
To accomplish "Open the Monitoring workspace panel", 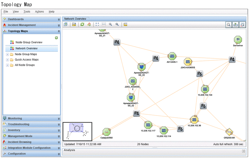I will pos(31,118).
